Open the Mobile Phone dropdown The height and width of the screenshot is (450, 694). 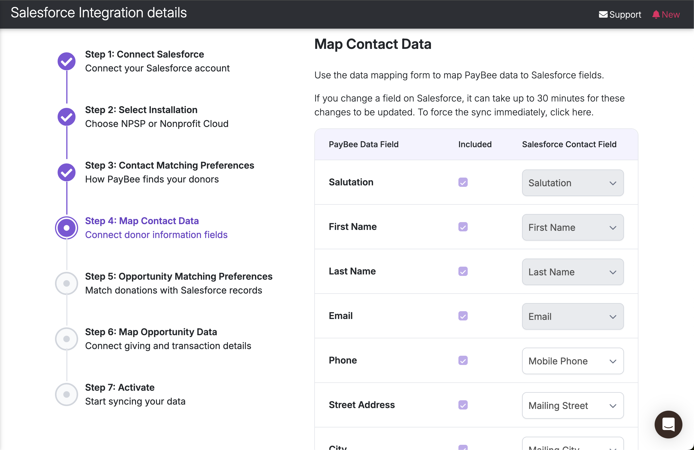(572, 361)
